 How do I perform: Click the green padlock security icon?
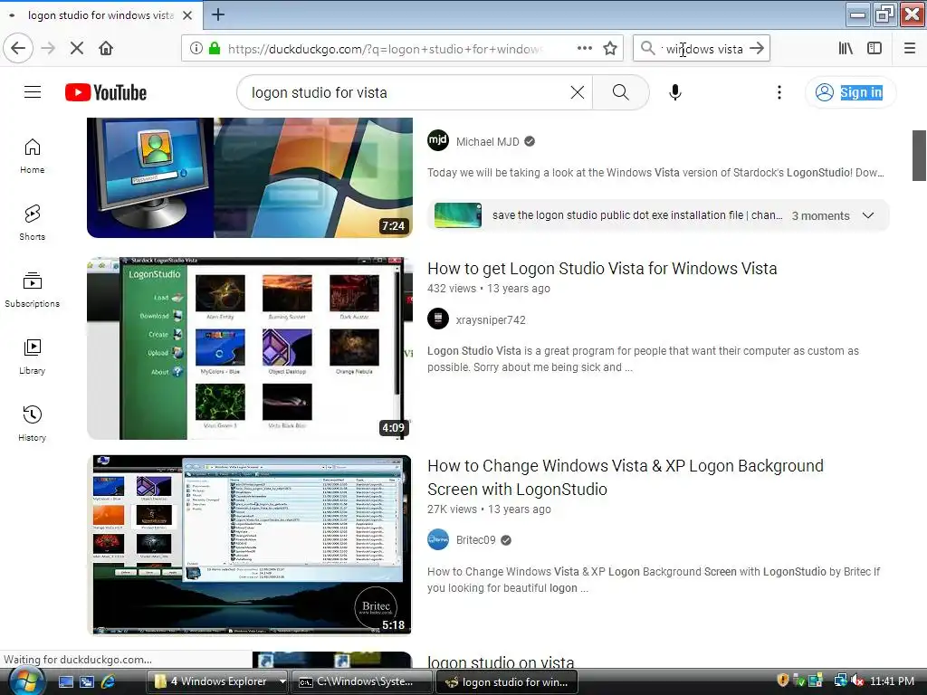[215, 49]
